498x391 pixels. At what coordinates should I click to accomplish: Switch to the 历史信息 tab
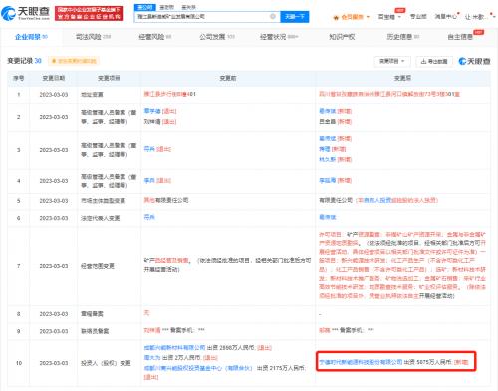click(403, 37)
